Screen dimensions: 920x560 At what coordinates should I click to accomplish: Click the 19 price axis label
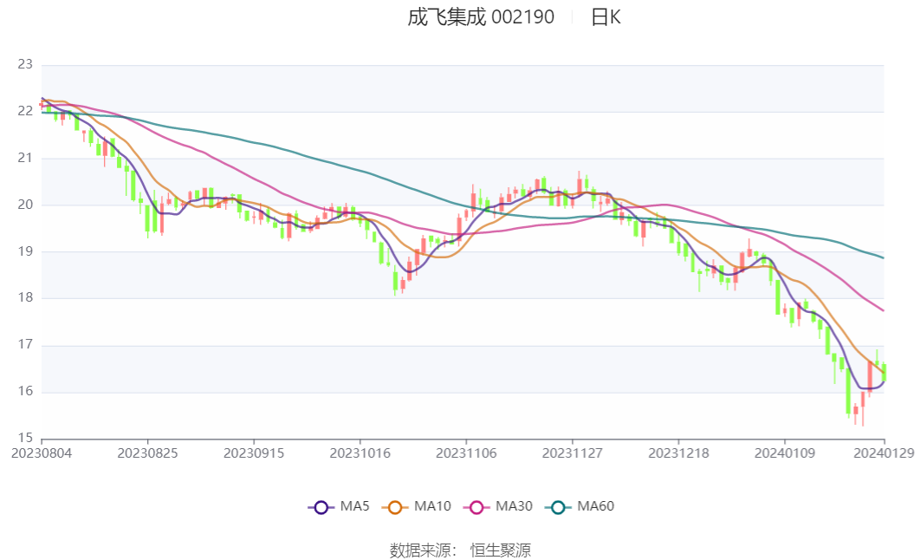(x=25, y=251)
